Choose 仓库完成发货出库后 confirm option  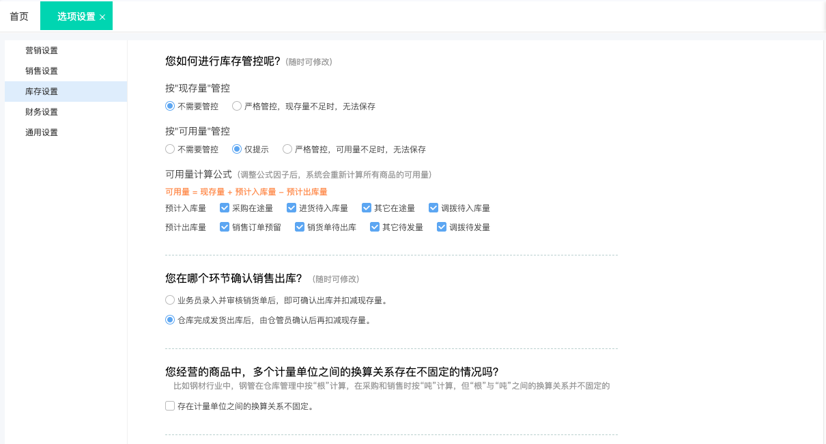pos(170,319)
